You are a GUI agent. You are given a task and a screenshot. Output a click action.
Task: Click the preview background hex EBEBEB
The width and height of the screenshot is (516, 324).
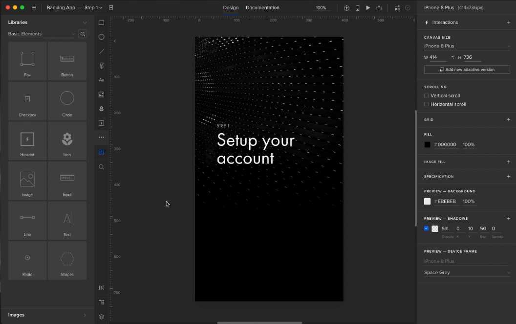(x=447, y=201)
